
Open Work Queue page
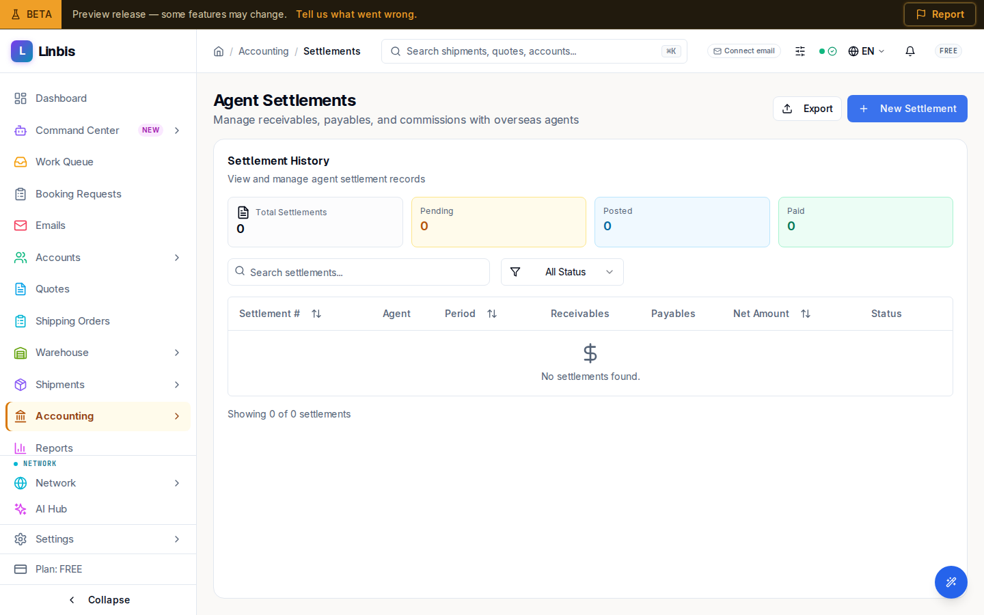98,162
